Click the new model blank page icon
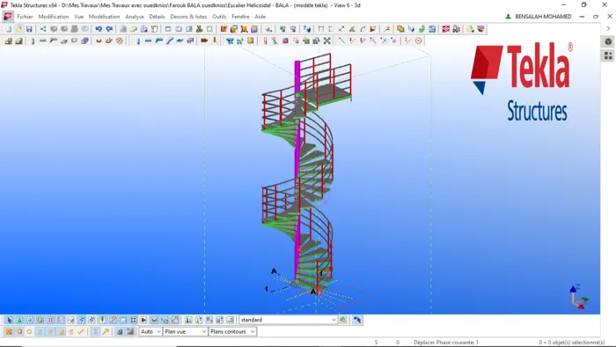The width and height of the screenshot is (616, 347). [8, 29]
